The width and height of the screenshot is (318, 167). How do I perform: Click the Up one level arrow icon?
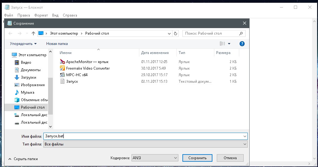click(33, 33)
